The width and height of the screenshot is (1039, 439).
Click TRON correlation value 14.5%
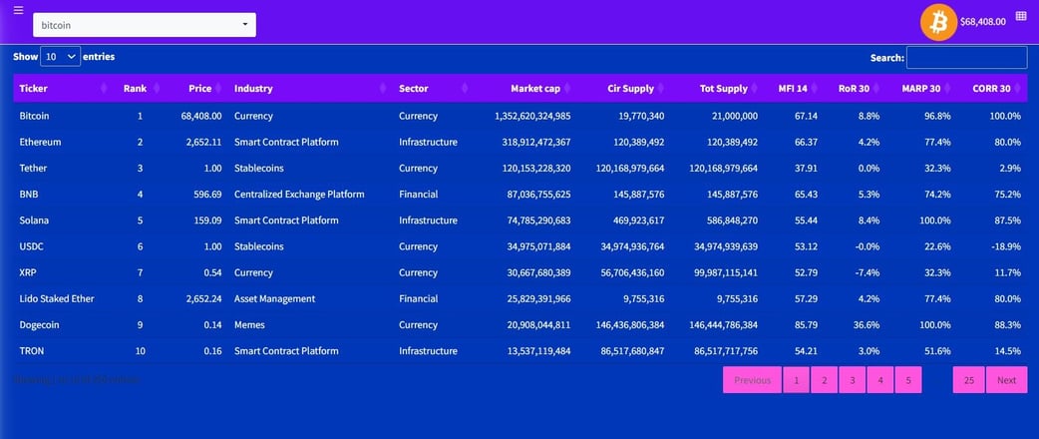[x=1008, y=351]
